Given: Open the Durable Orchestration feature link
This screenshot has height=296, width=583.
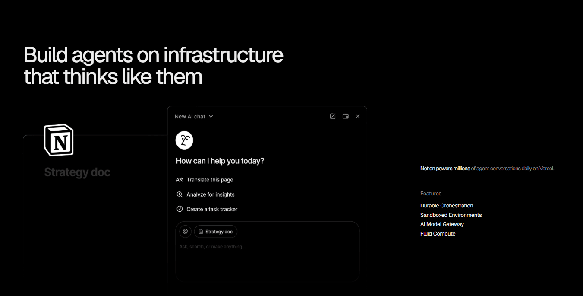Looking at the screenshot, I should click(447, 206).
